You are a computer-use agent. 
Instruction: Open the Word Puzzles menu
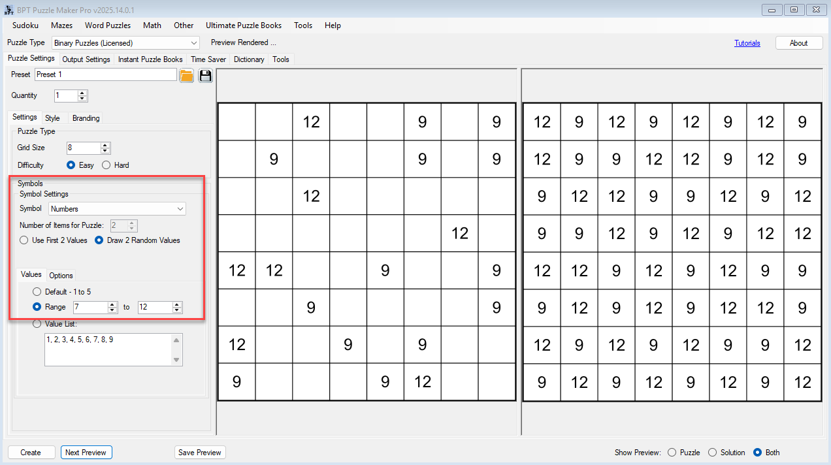click(108, 25)
